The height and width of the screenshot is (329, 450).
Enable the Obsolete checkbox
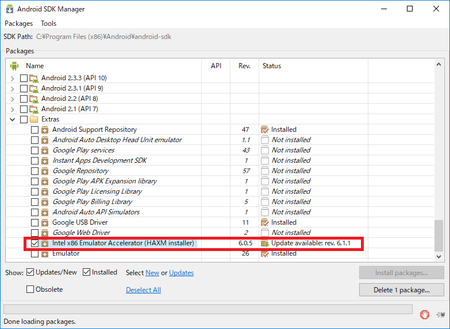pyautogui.click(x=30, y=289)
